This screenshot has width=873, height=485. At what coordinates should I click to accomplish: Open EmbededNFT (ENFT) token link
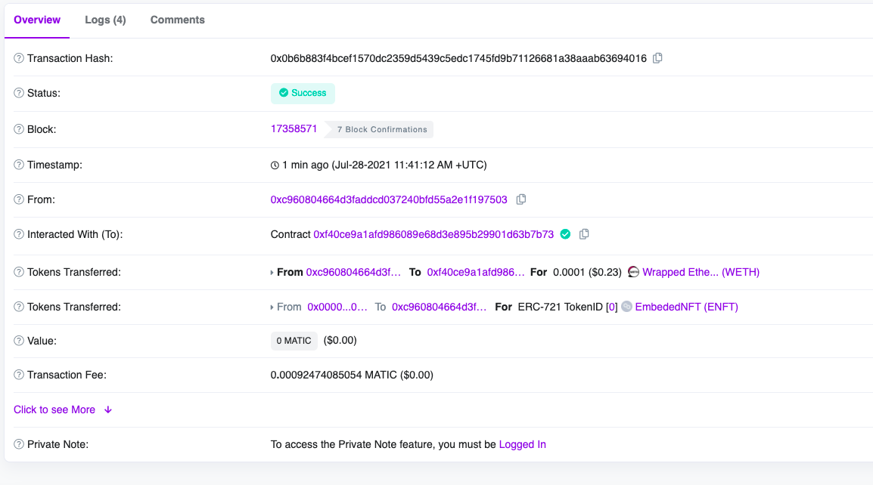[686, 307]
